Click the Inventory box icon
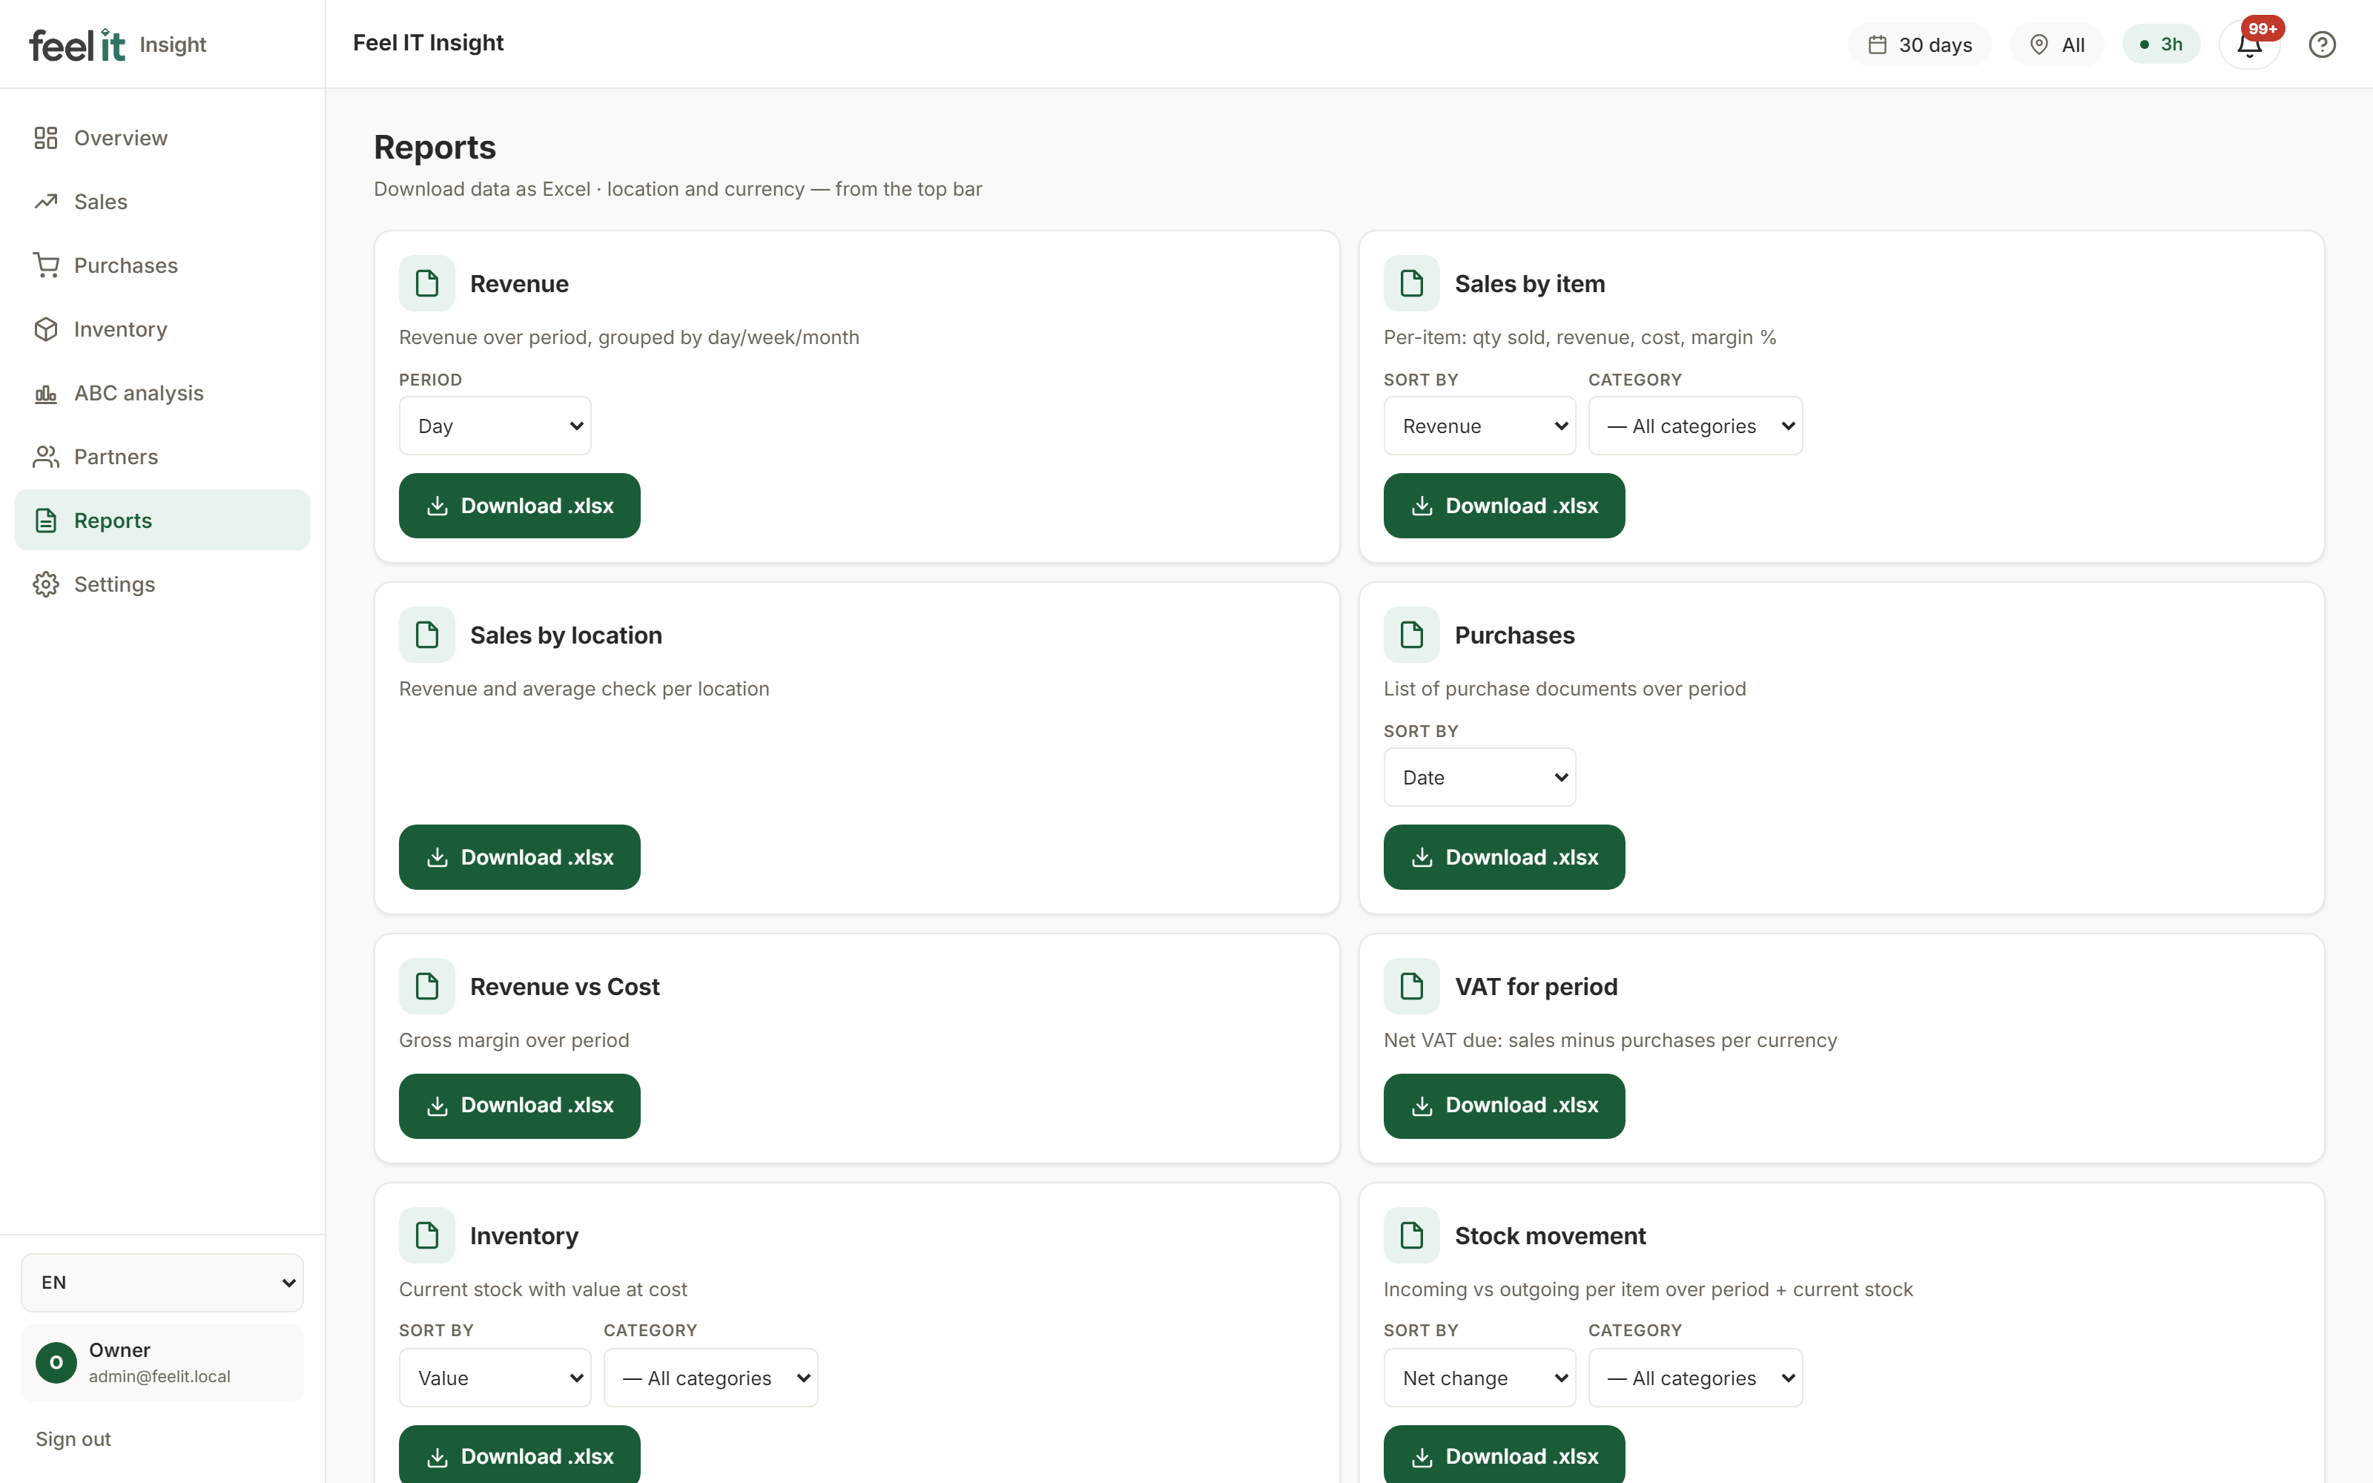This screenshot has height=1483, width=2373. pos(46,329)
